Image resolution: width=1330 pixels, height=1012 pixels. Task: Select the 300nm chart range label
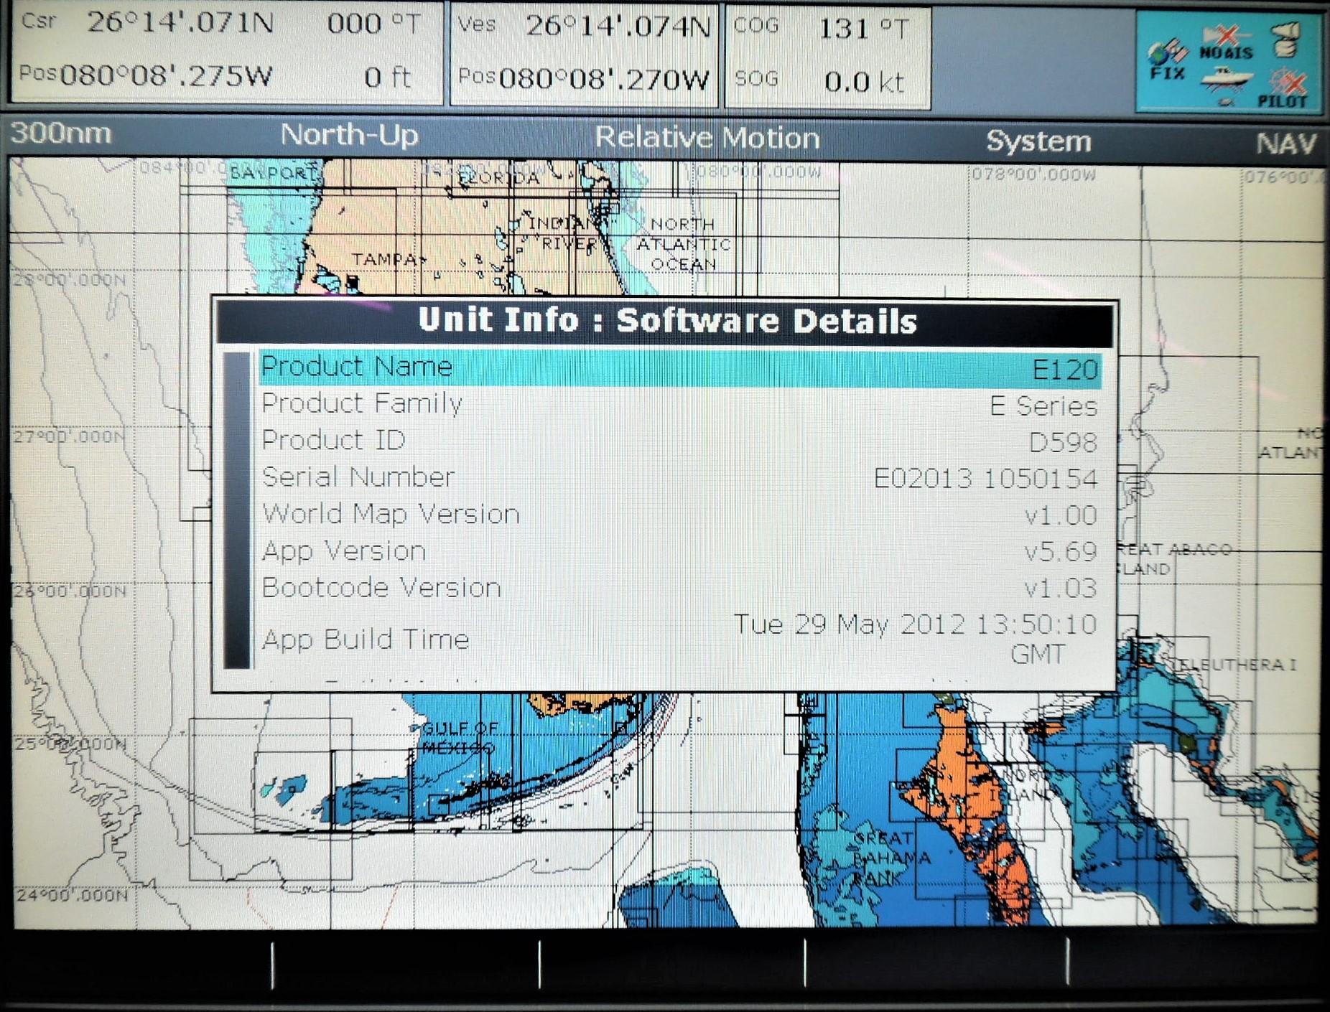61,133
